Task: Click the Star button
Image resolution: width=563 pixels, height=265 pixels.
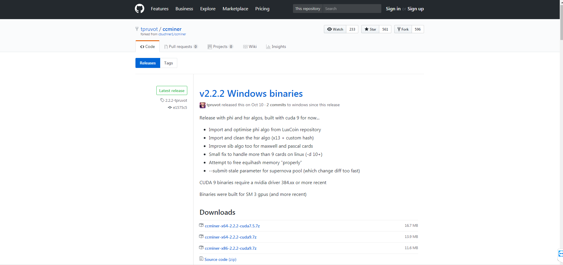Action: click(x=370, y=29)
